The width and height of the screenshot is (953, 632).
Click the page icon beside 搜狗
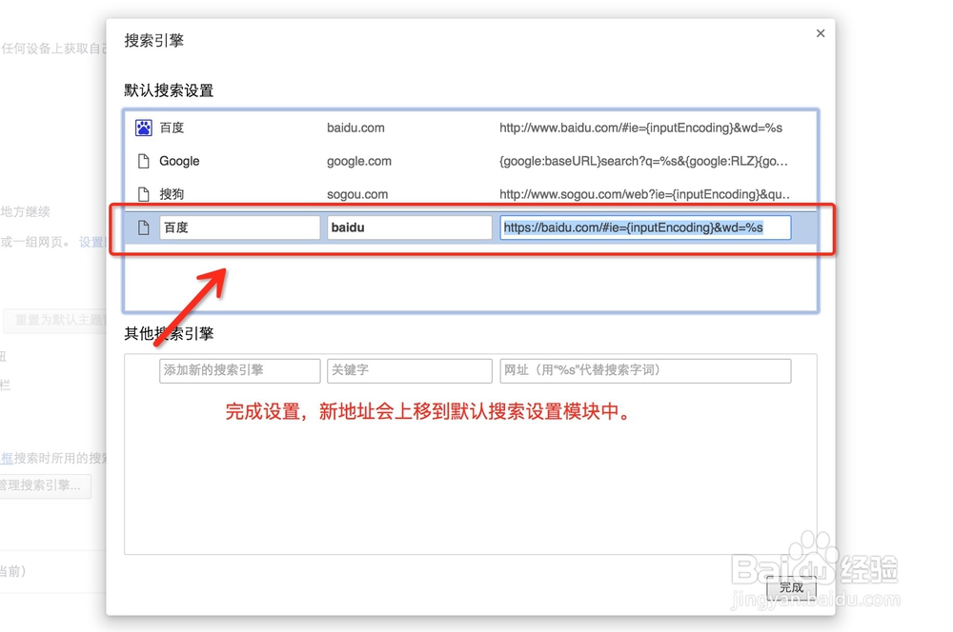144,194
